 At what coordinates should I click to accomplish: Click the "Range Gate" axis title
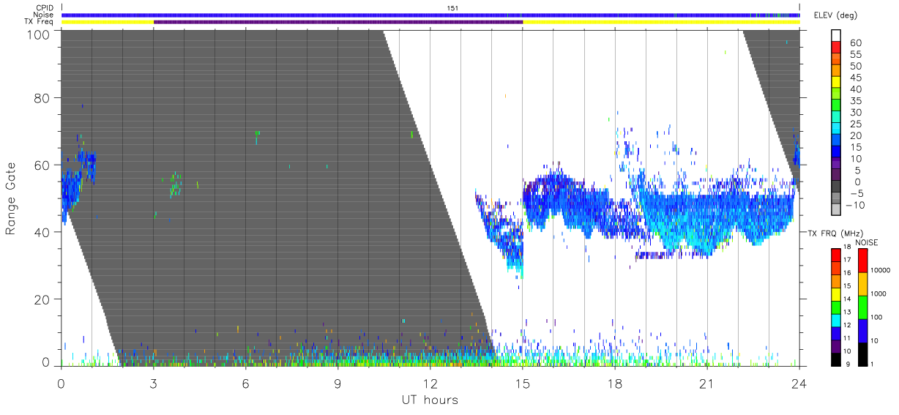(x=11, y=198)
